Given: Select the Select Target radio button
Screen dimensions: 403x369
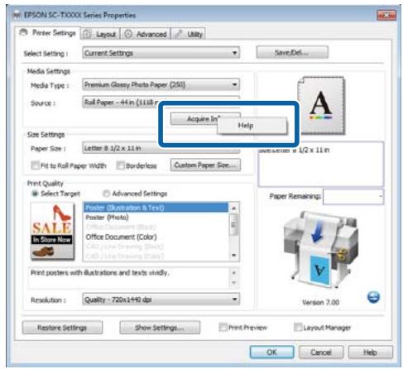Looking at the screenshot, I should 35,194.
